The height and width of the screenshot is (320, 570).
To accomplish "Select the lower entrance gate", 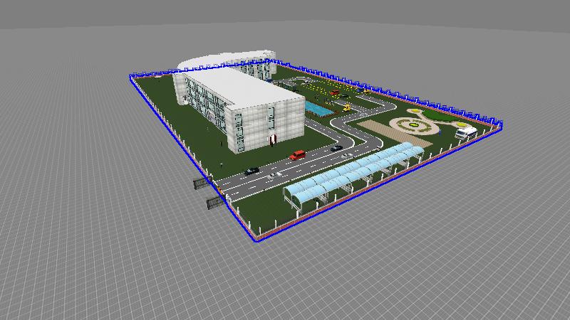I will click(x=215, y=203).
